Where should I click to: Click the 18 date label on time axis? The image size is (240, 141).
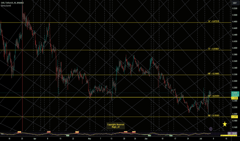point(9,139)
